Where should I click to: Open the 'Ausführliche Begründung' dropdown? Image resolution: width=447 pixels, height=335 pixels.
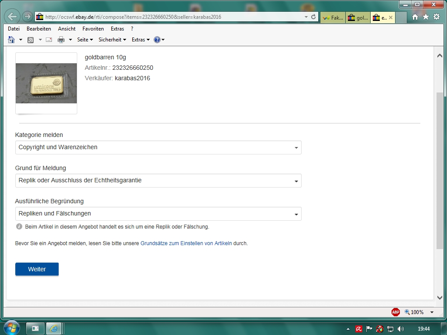[x=158, y=214]
